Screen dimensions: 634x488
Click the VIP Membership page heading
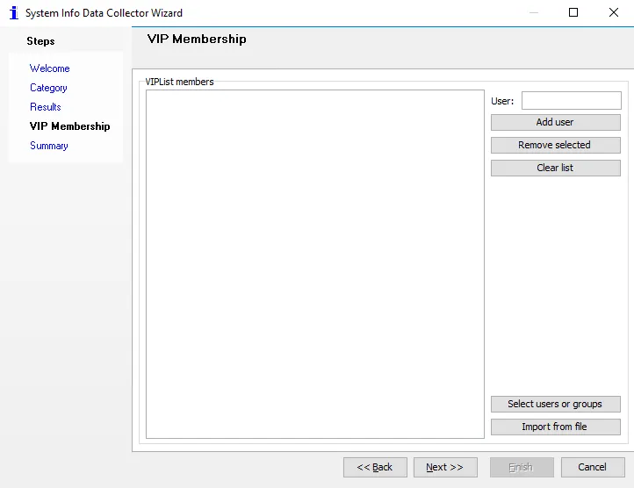pos(197,39)
